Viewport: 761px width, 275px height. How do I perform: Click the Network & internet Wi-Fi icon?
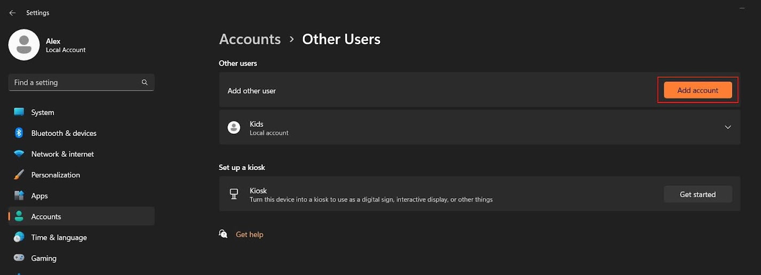(19, 154)
